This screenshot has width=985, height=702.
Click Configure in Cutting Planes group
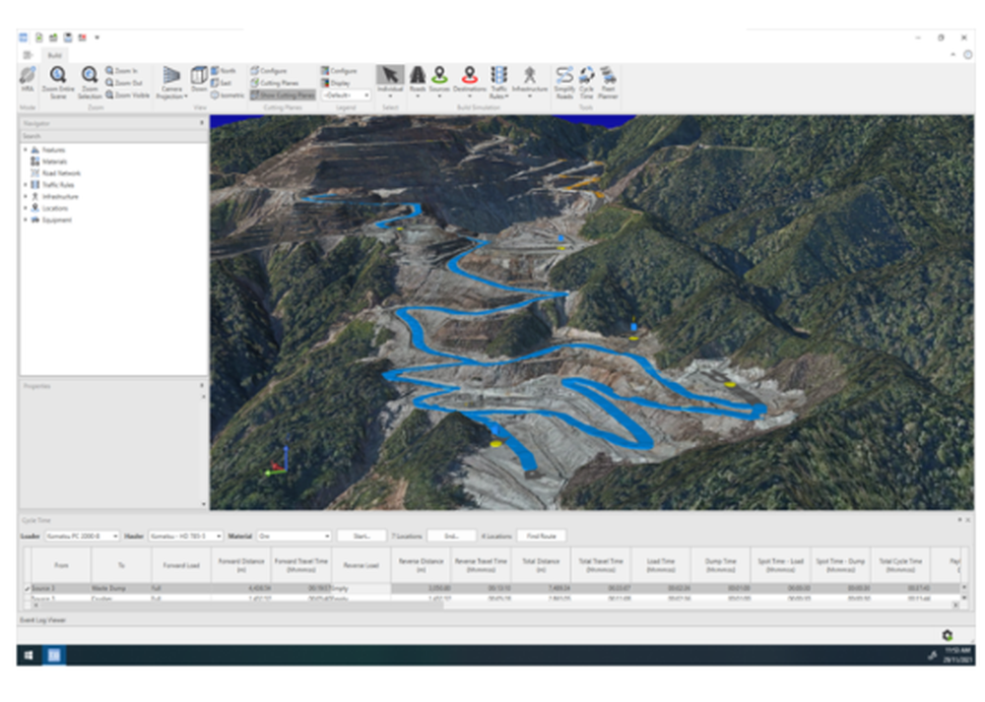coord(269,70)
